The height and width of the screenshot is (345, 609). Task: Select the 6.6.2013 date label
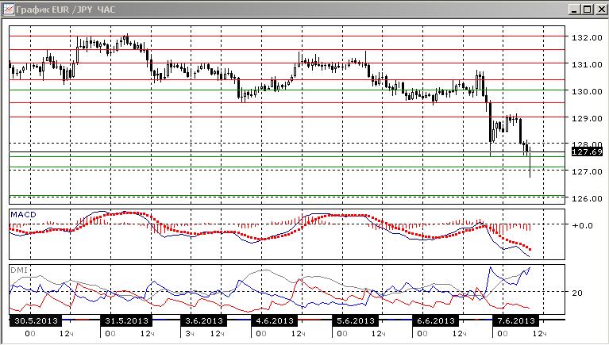point(436,321)
